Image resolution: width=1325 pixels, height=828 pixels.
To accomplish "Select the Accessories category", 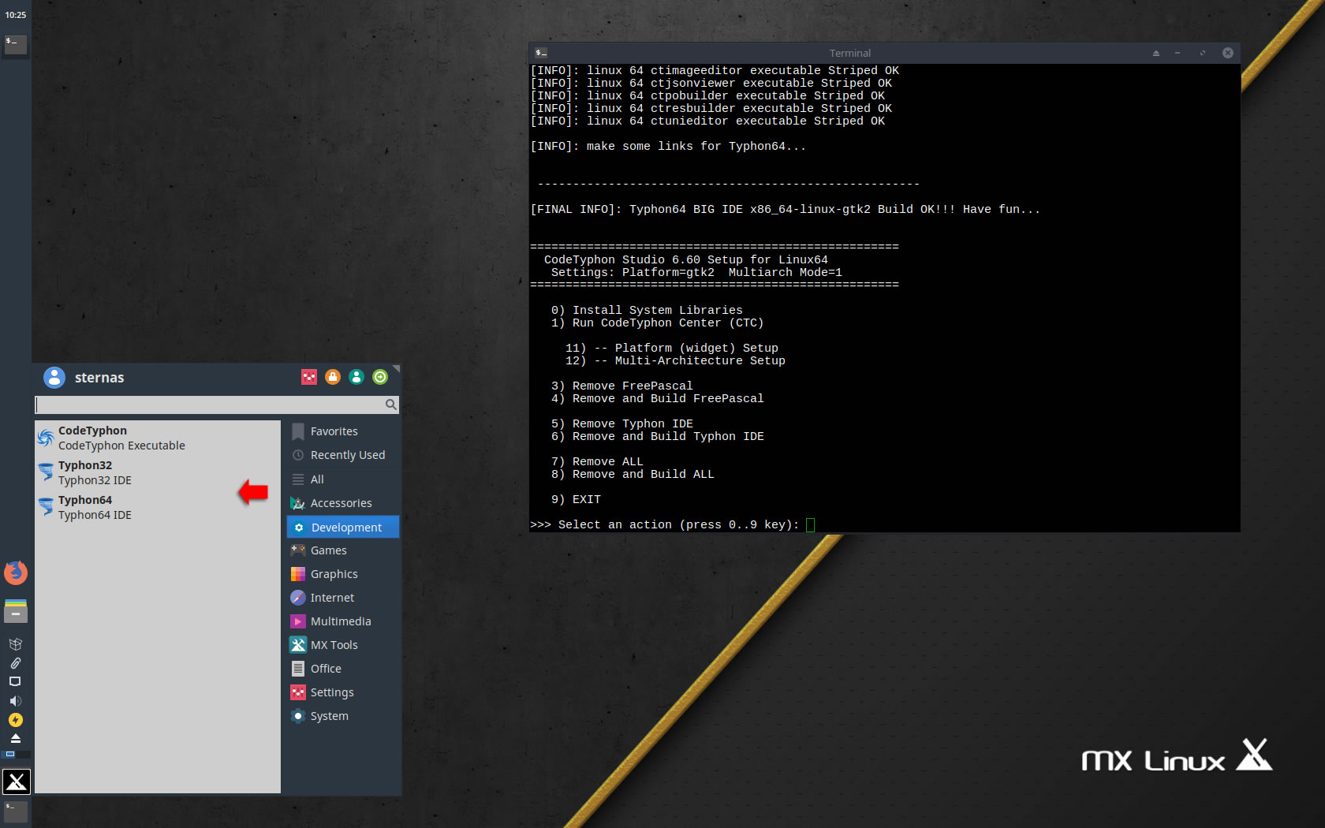I will point(341,503).
